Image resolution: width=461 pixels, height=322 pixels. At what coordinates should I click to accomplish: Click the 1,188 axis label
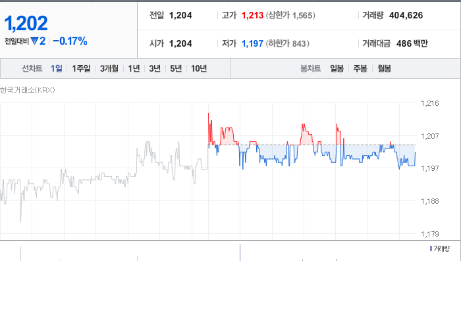[430, 201]
